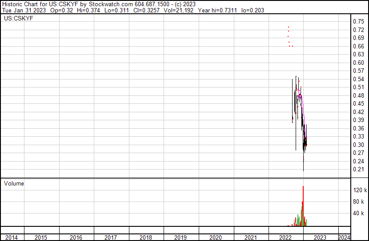This screenshot has height=241, width=369.
Task: Select the 2023 year label
Action: (320, 237)
